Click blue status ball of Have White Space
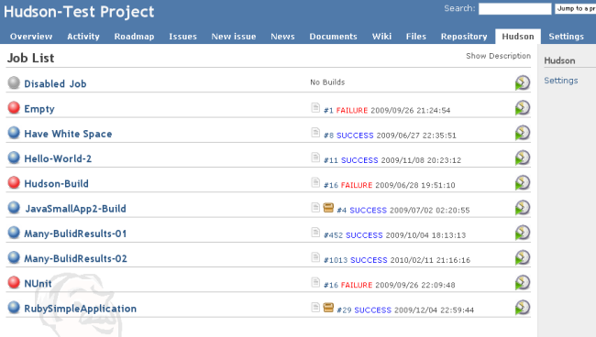The height and width of the screenshot is (337, 596). tap(14, 133)
